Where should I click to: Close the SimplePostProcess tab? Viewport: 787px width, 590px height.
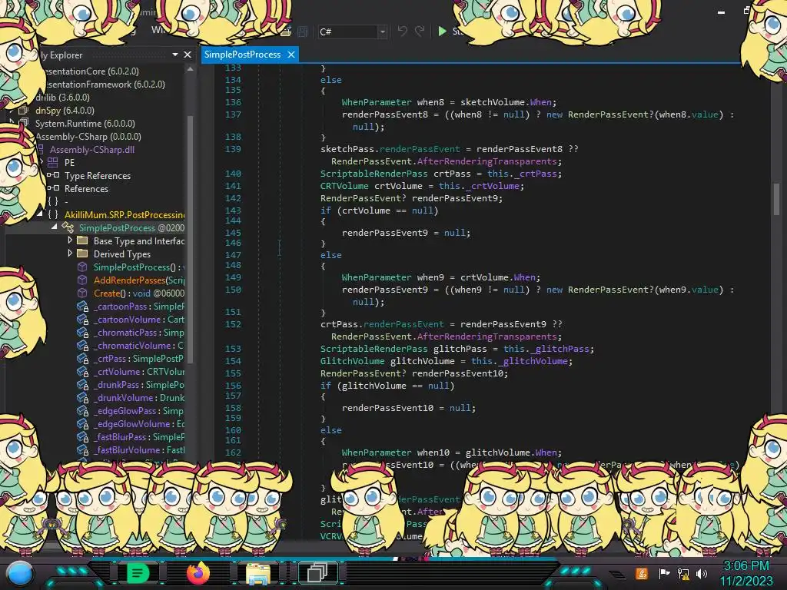pos(291,55)
